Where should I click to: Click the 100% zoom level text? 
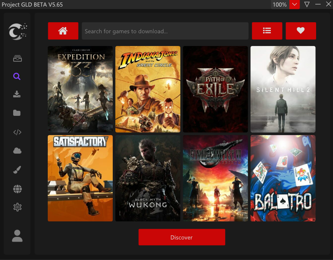pyautogui.click(x=279, y=5)
